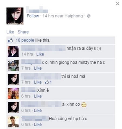Share the post
The image size is (122, 129).
pyautogui.click(x=23, y=32)
